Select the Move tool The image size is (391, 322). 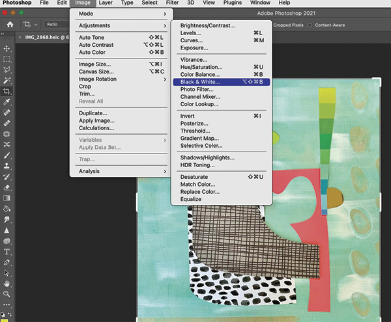click(x=7, y=48)
